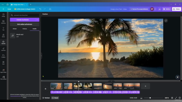Open the grid view of pages
This screenshot has width=182, height=102.
172,98
